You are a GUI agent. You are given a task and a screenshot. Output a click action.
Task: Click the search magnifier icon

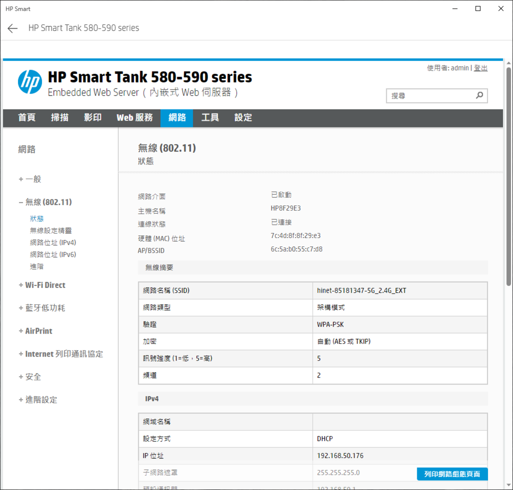[x=479, y=95]
